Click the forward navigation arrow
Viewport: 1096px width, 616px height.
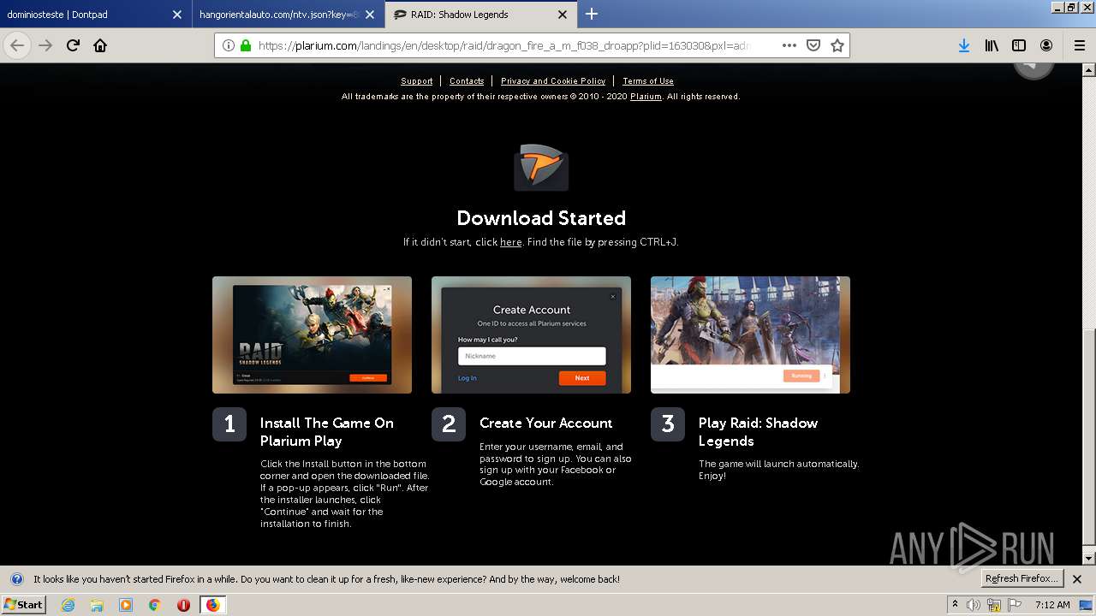point(45,45)
